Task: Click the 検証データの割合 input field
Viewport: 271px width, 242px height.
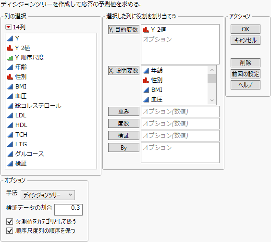Action: click(68, 210)
